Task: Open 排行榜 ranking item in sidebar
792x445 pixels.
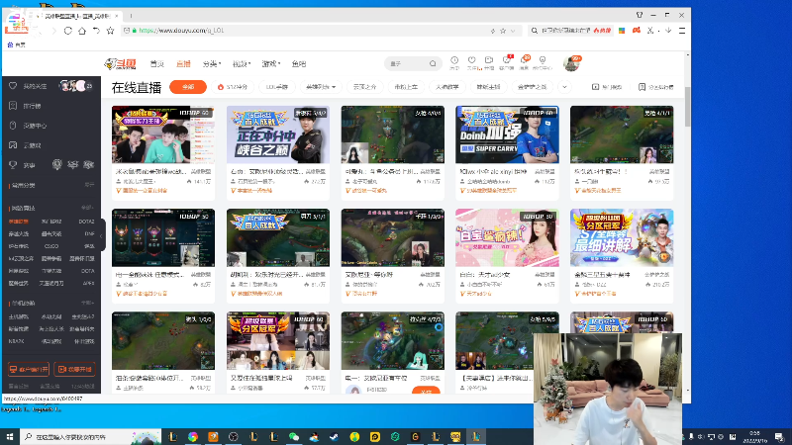Action: 27,106
